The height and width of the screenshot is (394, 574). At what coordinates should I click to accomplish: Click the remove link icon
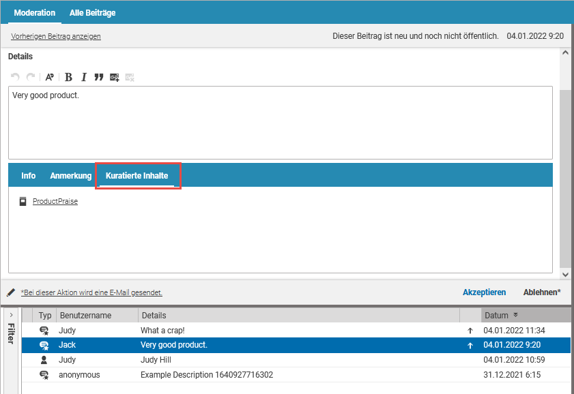(x=130, y=77)
